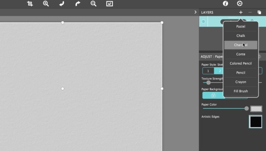Toggle visibility circle of the selected layer
Screen dimensions: 266x151
point(204,21)
